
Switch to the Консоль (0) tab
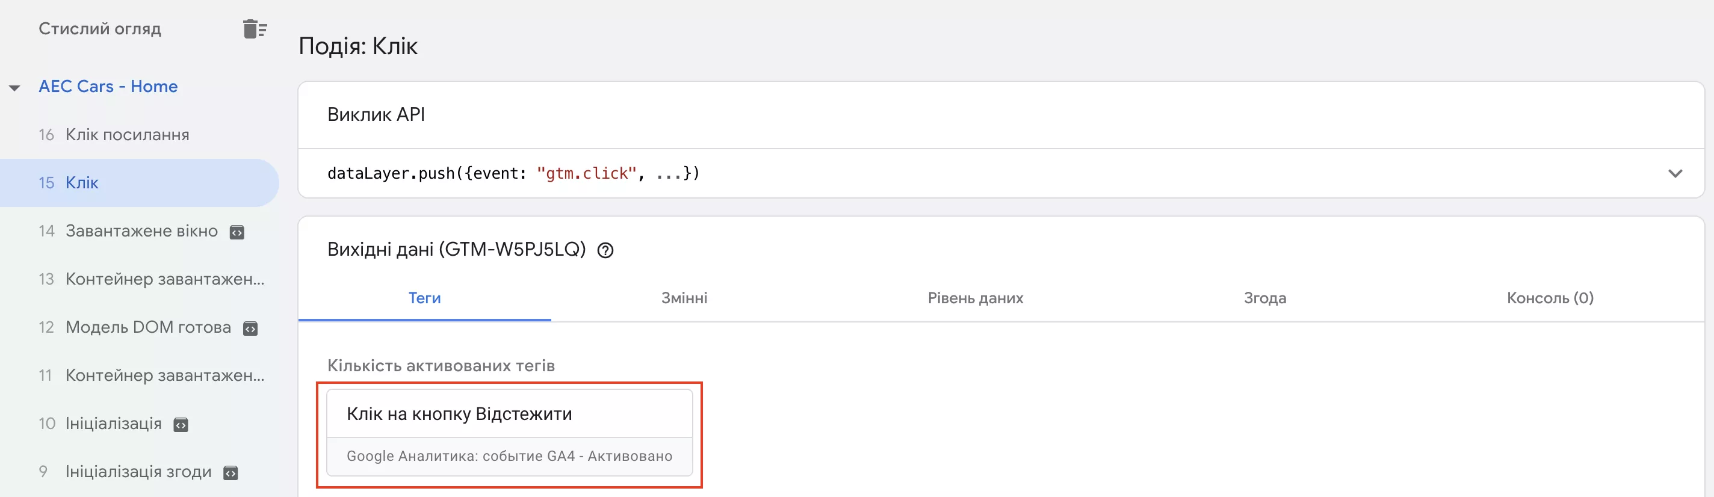click(x=1550, y=298)
